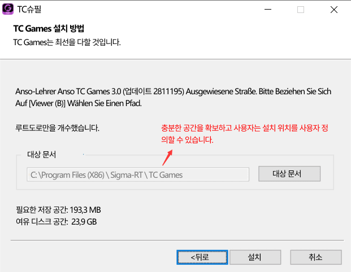The image size is (351, 272).
Task: Click the 대상 문서 group box label
Action: 42,155
